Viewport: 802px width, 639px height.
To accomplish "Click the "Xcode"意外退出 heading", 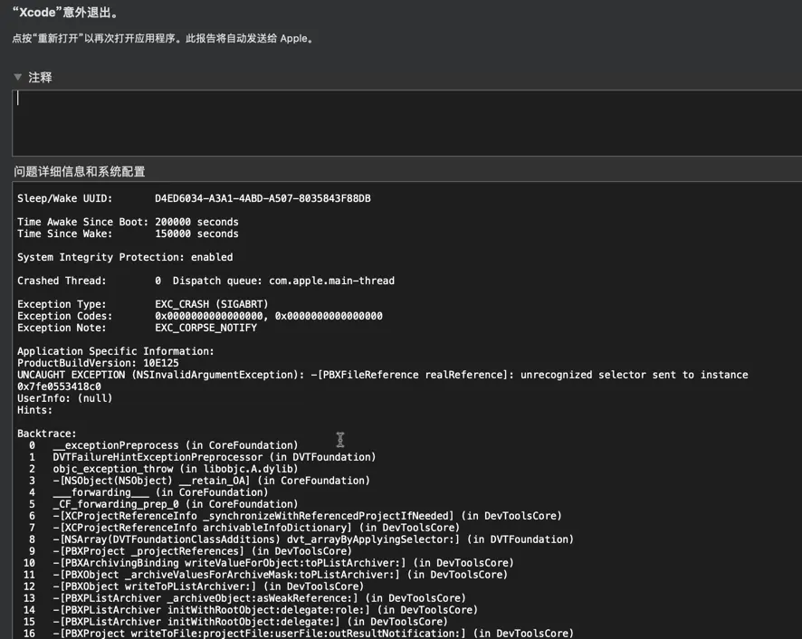I will 65,13.
